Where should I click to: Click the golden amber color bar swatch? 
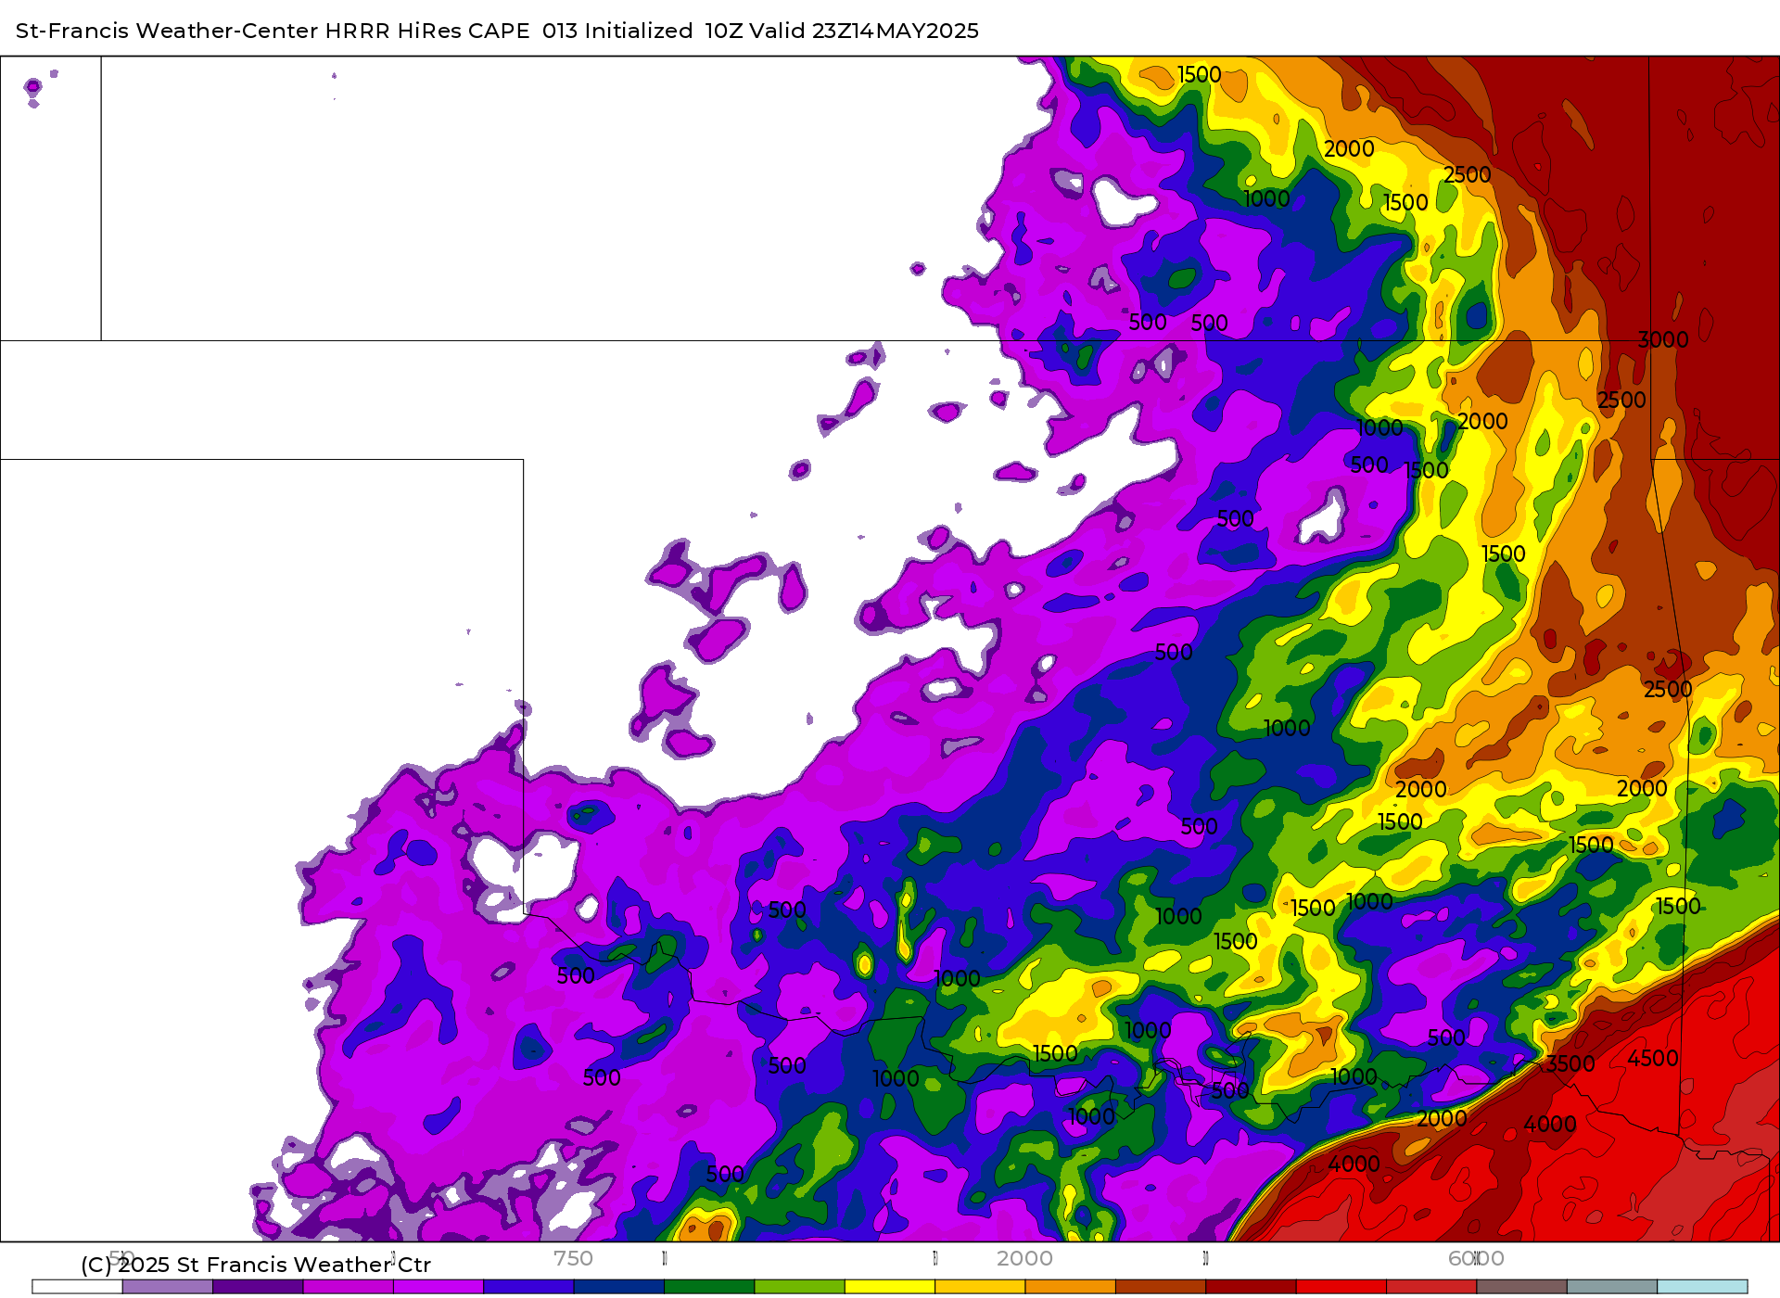tap(980, 1287)
